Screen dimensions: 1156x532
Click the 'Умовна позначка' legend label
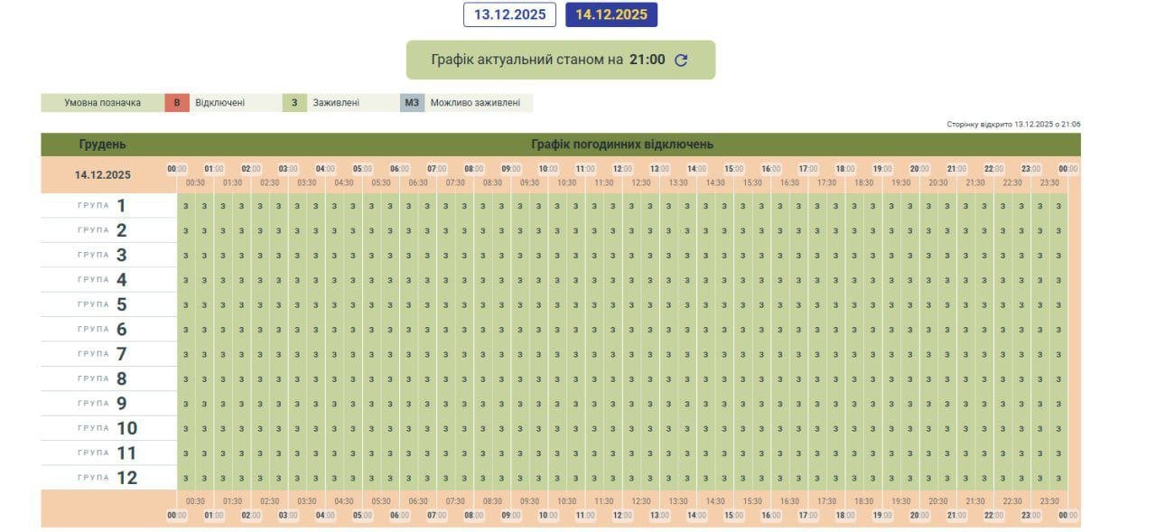(x=102, y=103)
